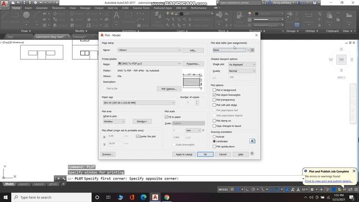Open the AutoCAD application menu button
The image size is (359, 202).
[4, 4]
